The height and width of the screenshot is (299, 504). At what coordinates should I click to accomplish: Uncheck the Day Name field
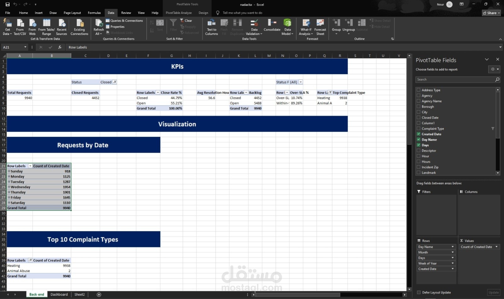coord(419,140)
